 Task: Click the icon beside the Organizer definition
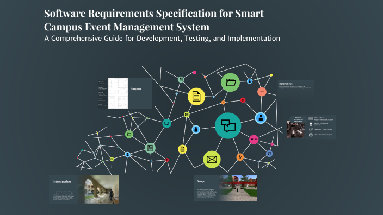311,129
